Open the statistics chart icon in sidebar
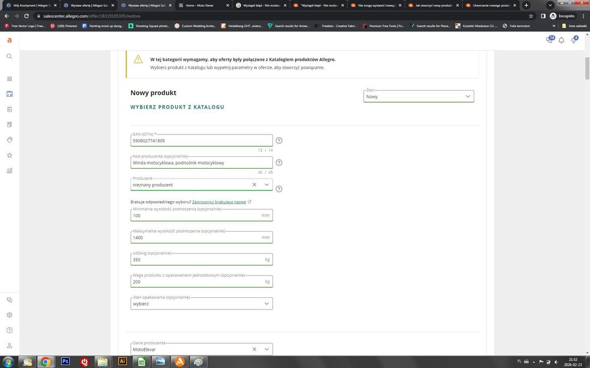Image resolution: width=590 pixels, height=368 pixels. point(9,171)
